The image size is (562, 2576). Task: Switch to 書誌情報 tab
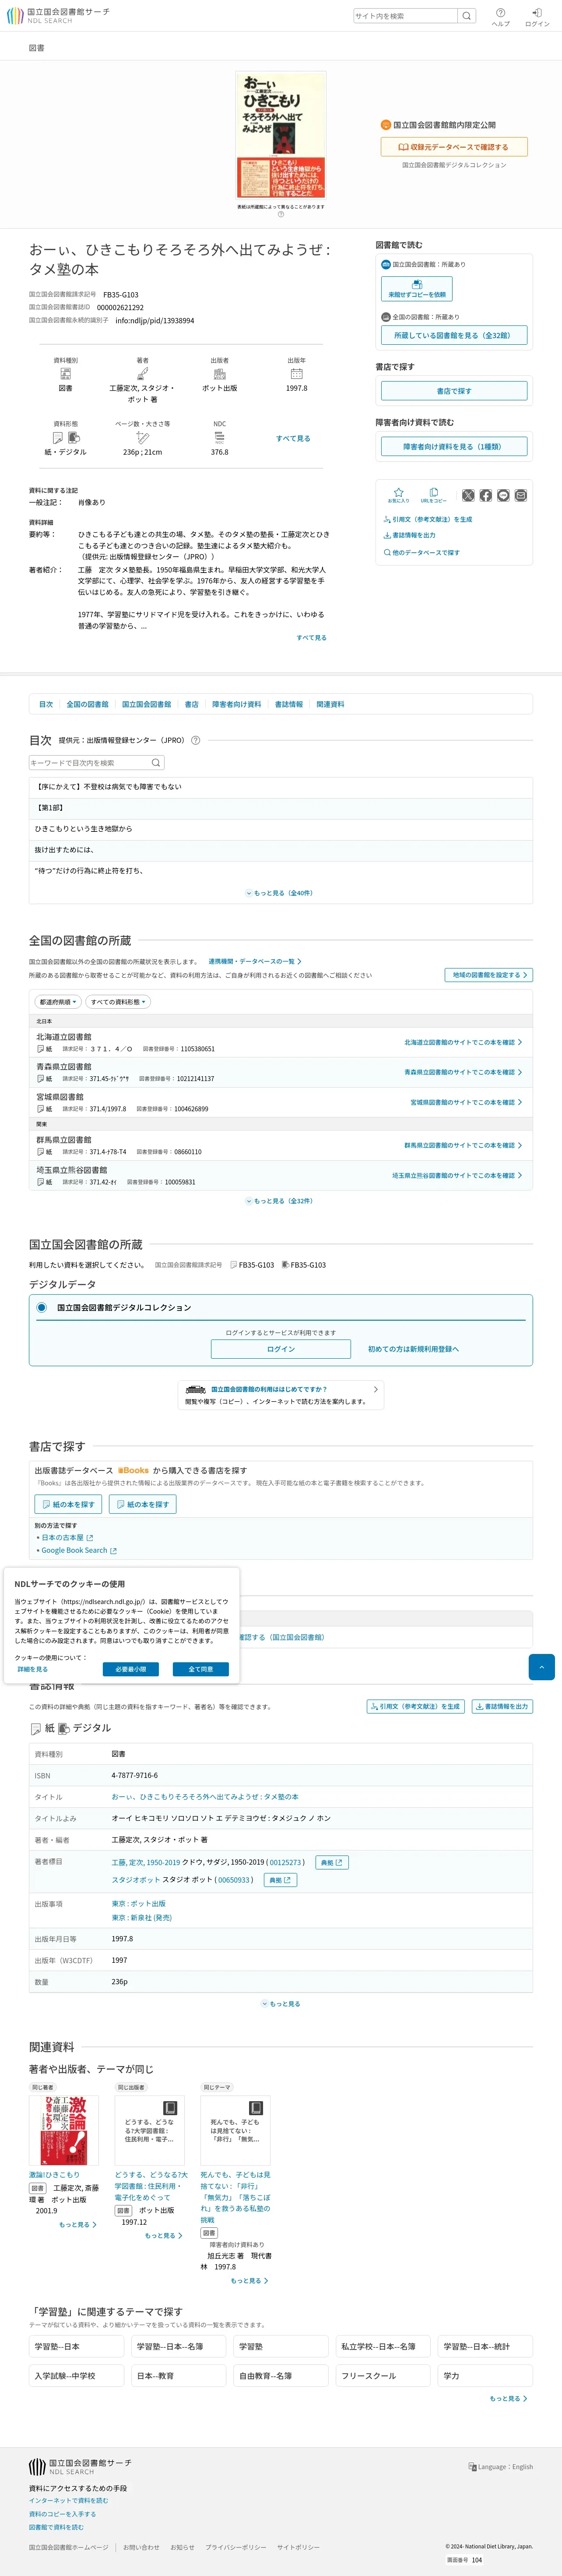(289, 704)
